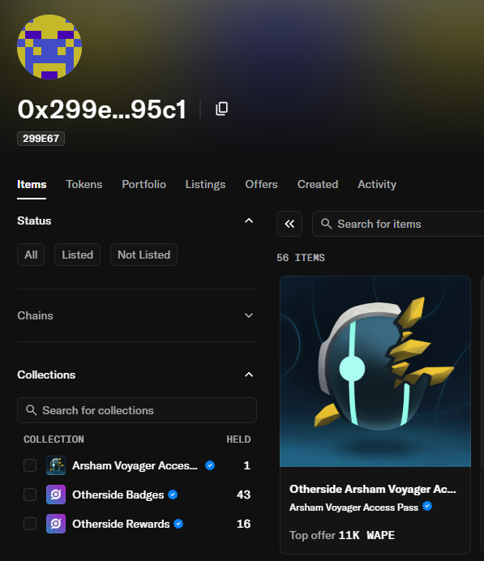Image resolution: width=484 pixels, height=561 pixels.
Task: Click the held count 1 for Arsham Voyager
Action: click(x=246, y=465)
